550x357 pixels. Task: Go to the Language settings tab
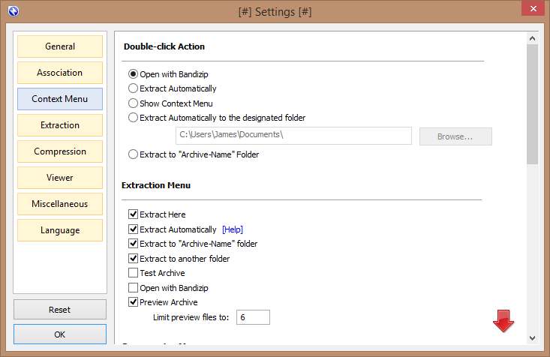60,230
